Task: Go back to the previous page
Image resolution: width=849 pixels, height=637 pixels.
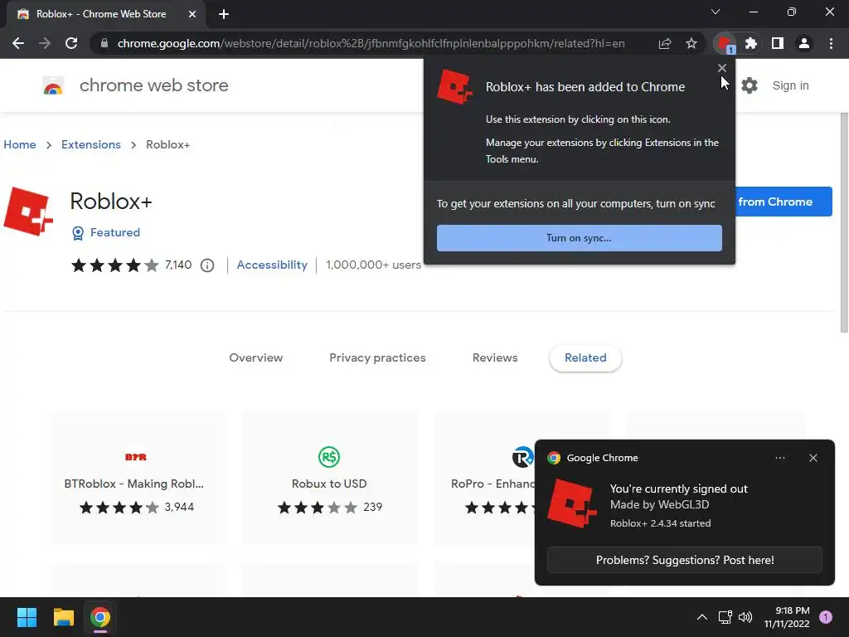Action: [x=18, y=43]
